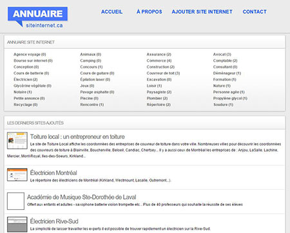Open Académie de Musique Ste-Dorothée listing

point(82,197)
